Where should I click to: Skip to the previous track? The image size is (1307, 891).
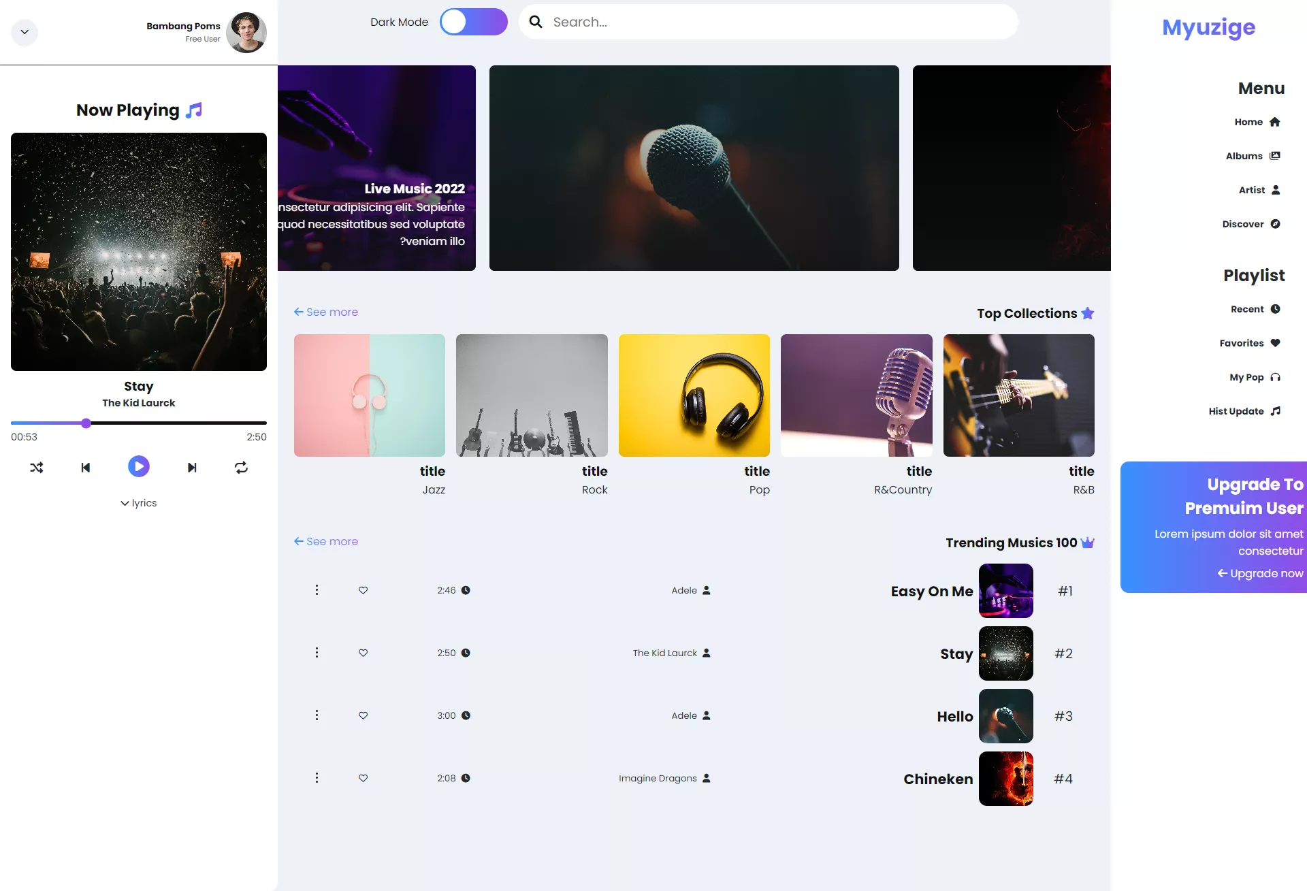point(86,468)
